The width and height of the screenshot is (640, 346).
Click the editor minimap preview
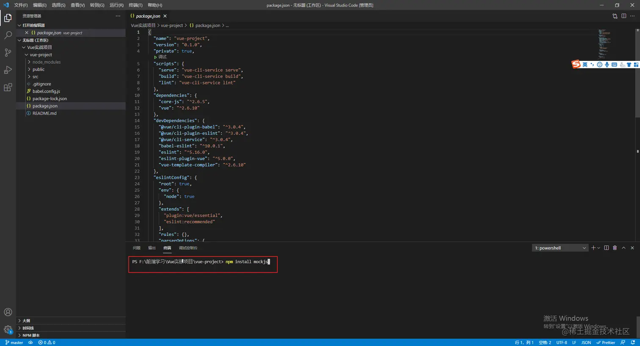[x=605, y=44]
